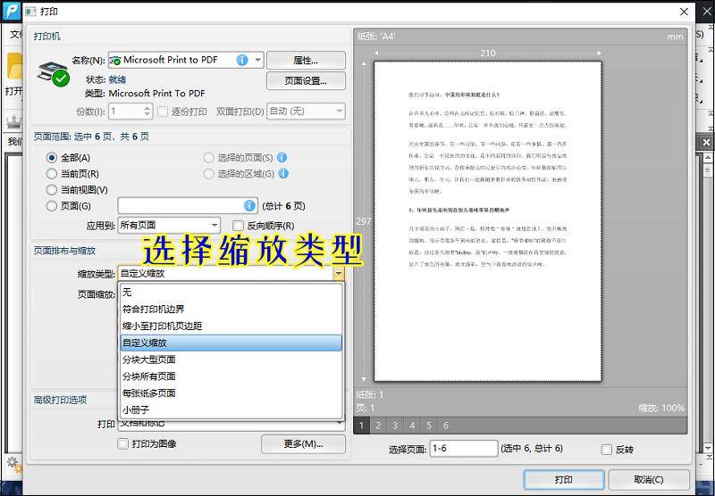Select 当前页(R) radio button
This screenshot has width=715, height=496.
click(52, 174)
